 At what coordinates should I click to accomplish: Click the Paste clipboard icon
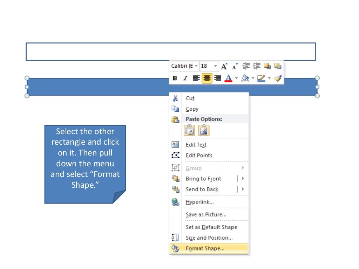point(175,119)
